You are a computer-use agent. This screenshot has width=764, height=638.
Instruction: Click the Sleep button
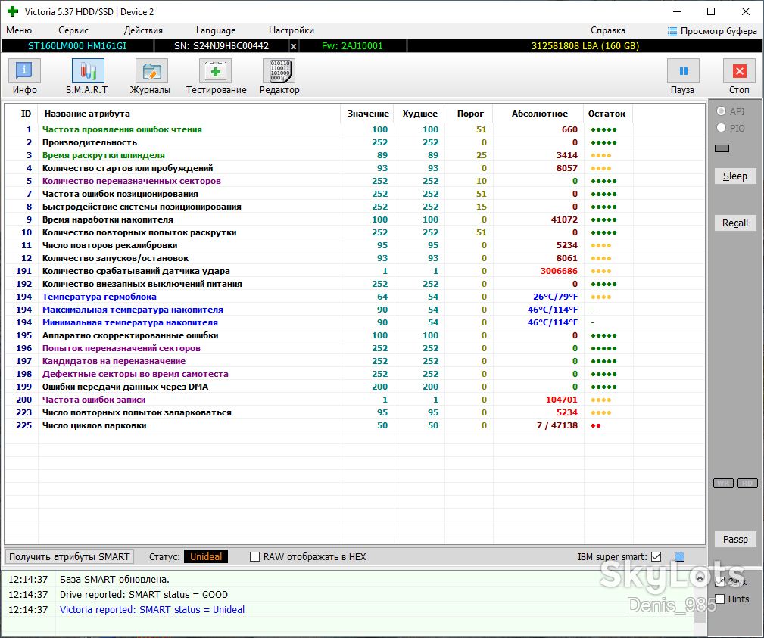734,176
